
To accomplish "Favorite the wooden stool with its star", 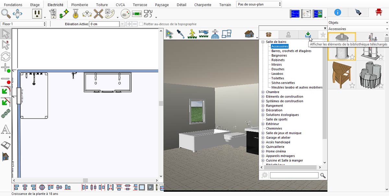I will 352,86.
